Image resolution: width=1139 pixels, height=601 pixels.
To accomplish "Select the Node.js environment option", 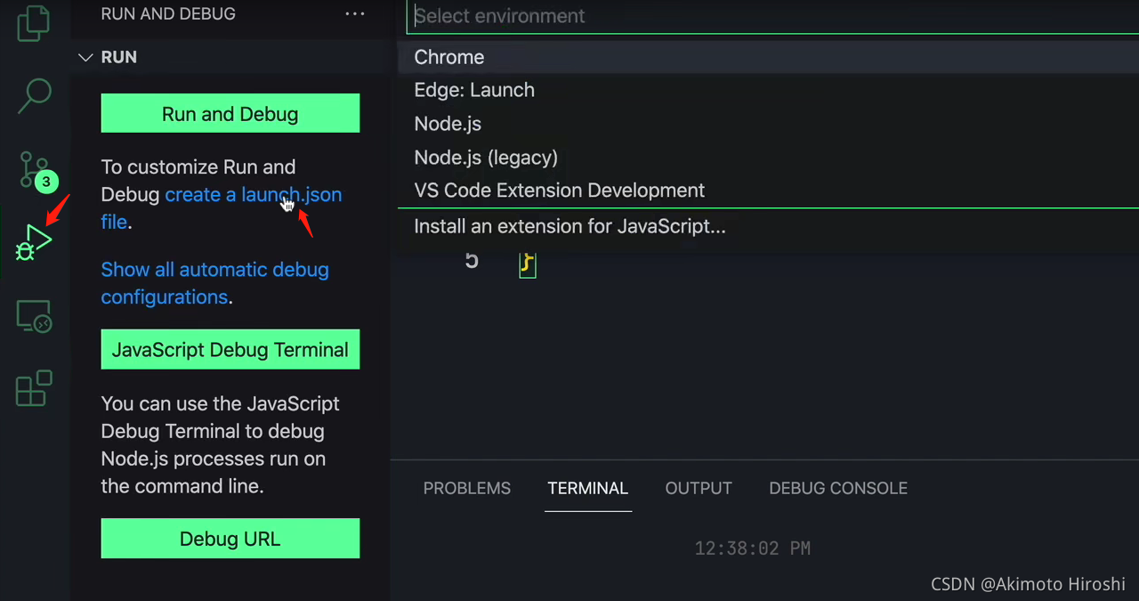I will coord(768,124).
